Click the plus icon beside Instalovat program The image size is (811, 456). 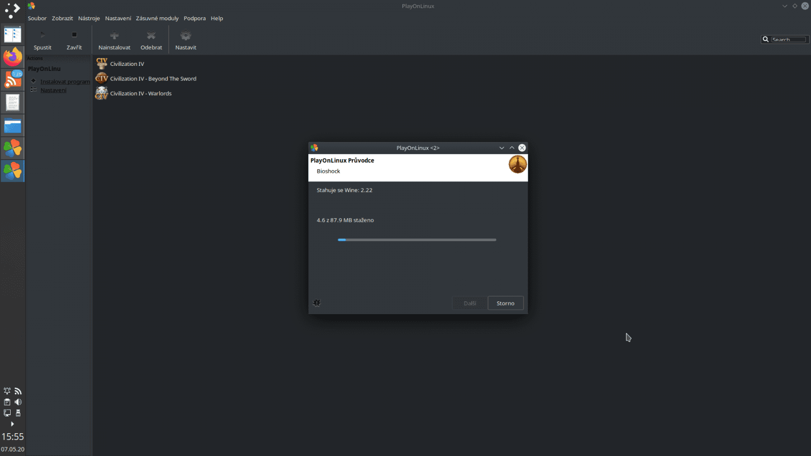[x=33, y=81]
